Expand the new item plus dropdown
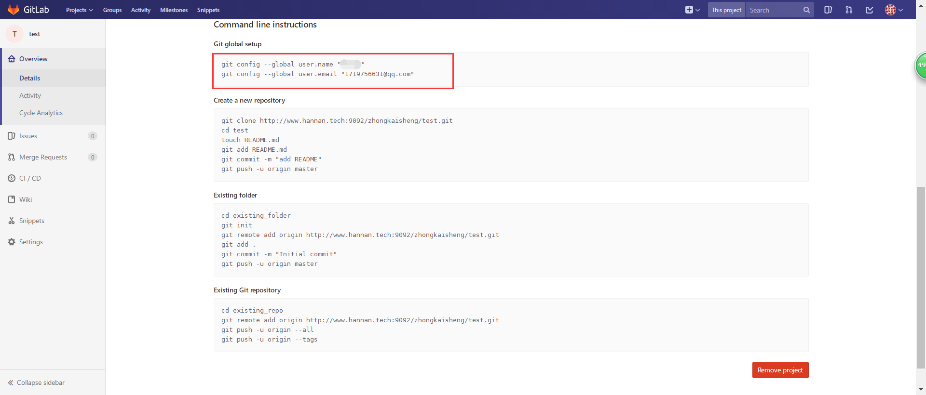Viewport: 926px width, 395px height. [693, 10]
